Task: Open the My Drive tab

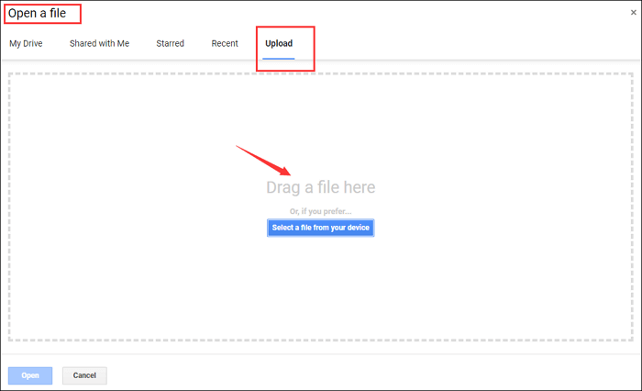Action: pyautogui.click(x=26, y=43)
